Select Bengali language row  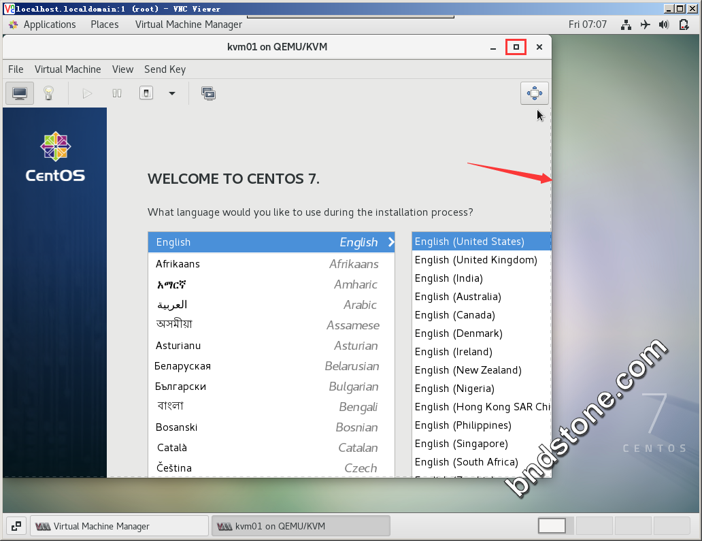[271, 407]
